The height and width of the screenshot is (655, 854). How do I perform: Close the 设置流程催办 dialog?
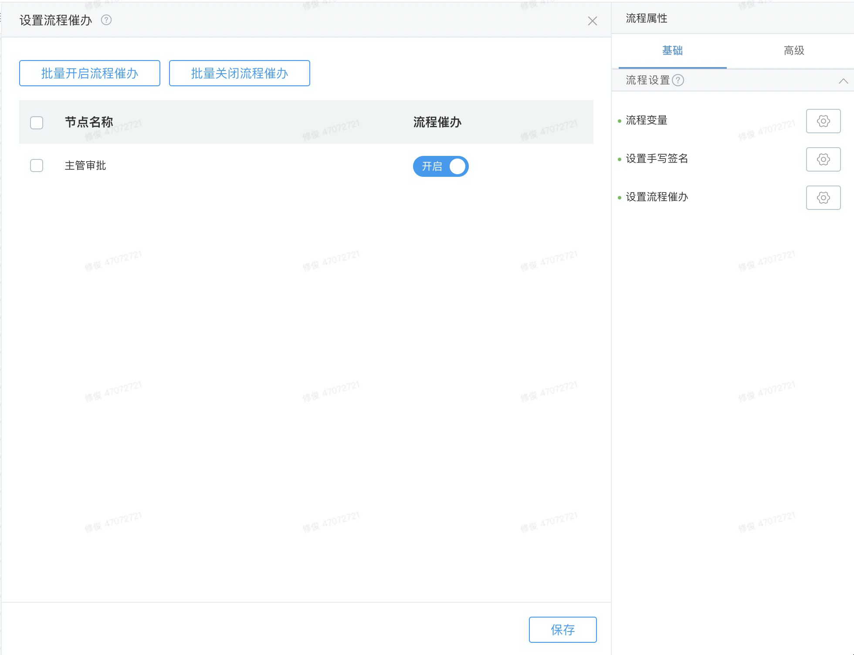point(592,21)
